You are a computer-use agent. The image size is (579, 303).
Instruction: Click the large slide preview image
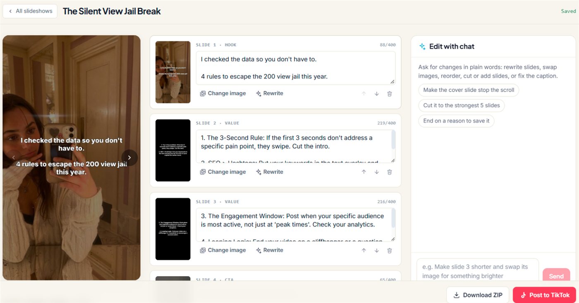[72, 157]
